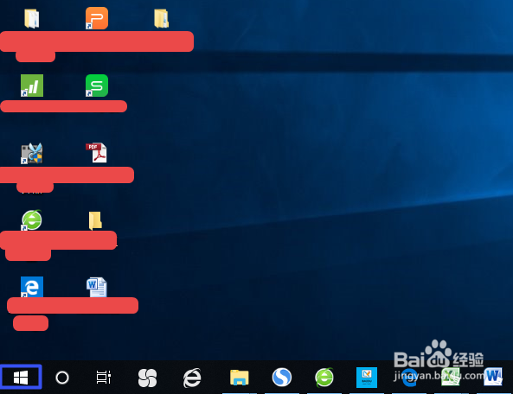Screen dimensions: 513x394
Task: Open green 360 browser on the taskbar
Action: [x=324, y=378]
